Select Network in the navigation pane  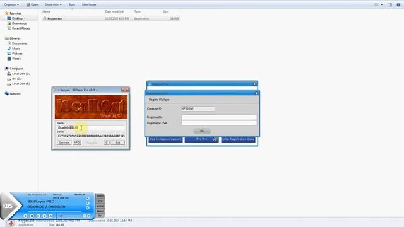pos(13,94)
